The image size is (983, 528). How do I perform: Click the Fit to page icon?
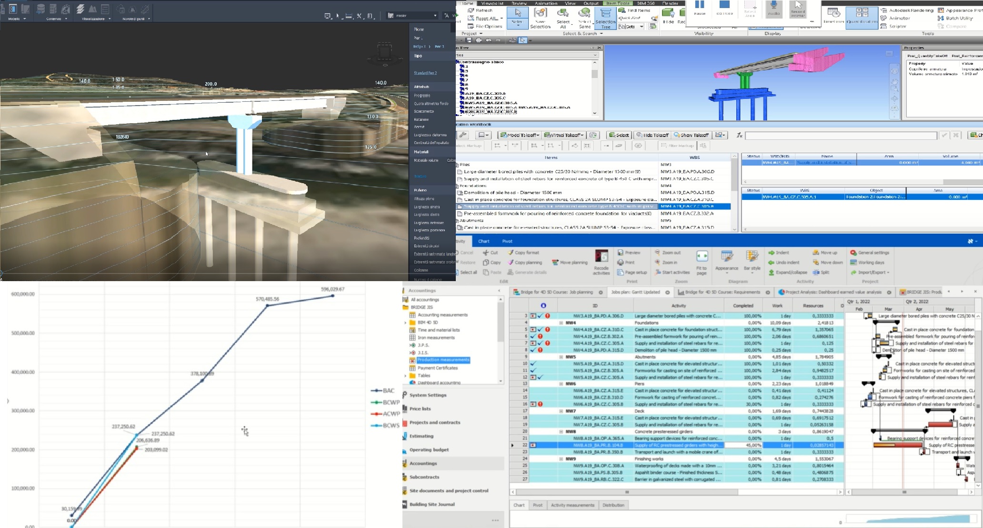702,257
